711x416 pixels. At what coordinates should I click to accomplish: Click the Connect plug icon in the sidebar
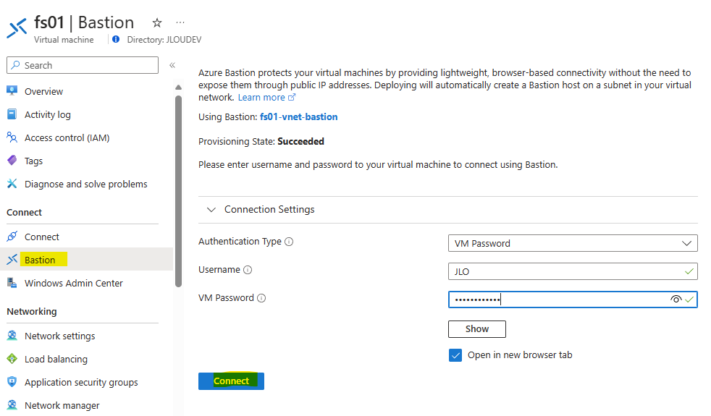tap(12, 236)
